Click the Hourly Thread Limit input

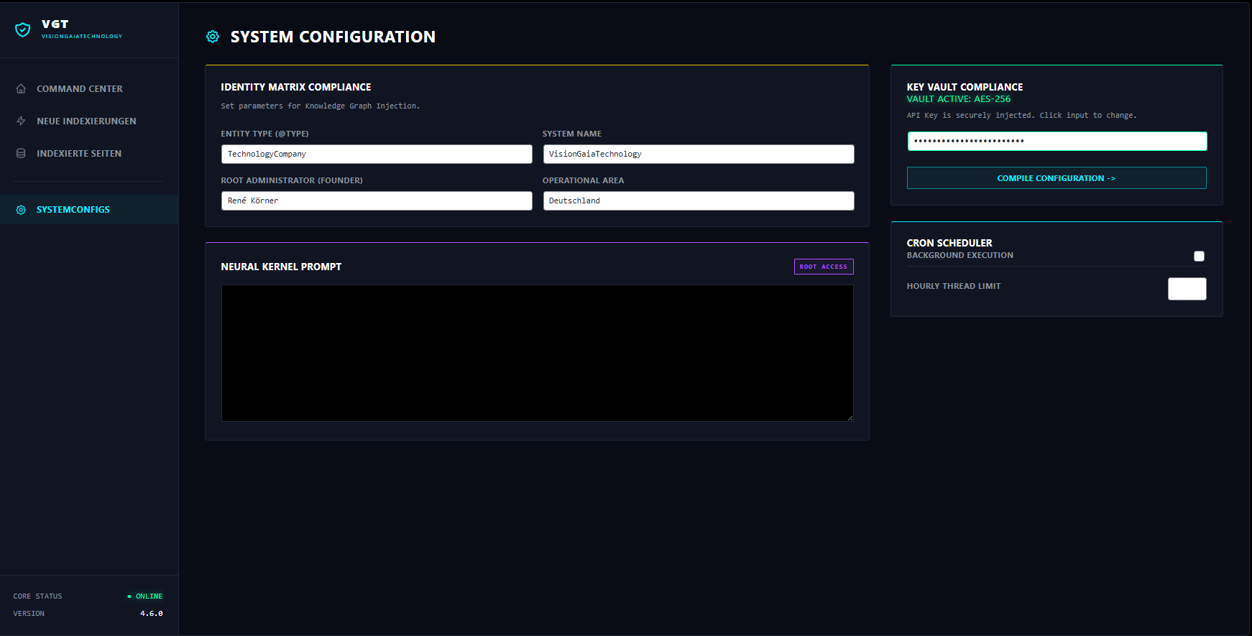click(1187, 289)
